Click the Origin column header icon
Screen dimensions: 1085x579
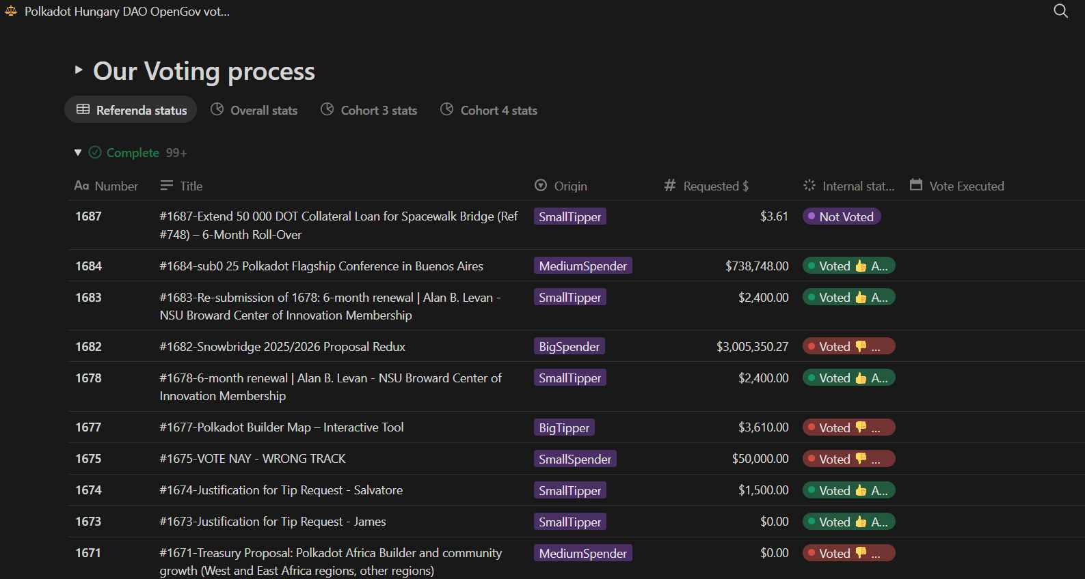click(541, 186)
